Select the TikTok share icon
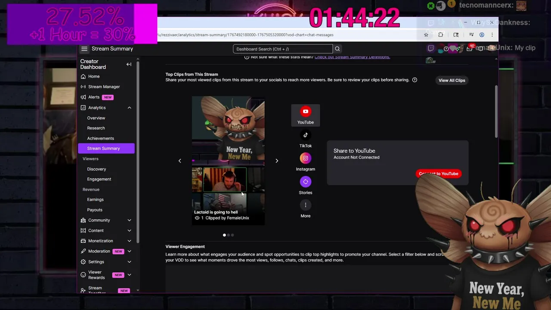This screenshot has width=551, height=310. [306, 135]
